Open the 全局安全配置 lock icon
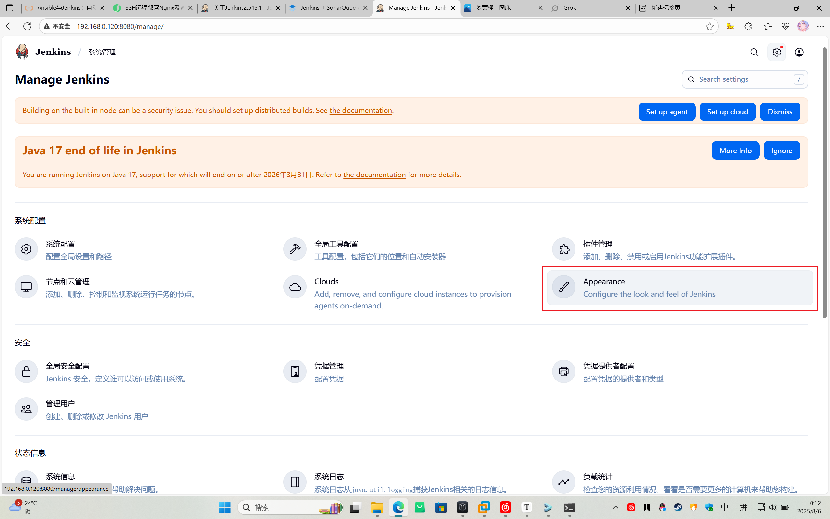The height and width of the screenshot is (519, 830). coord(26,371)
